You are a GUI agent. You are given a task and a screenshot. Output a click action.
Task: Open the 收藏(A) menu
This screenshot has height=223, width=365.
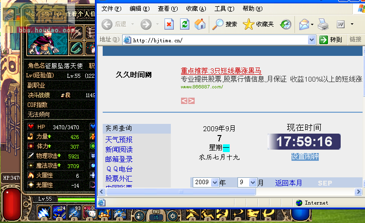click(196, 9)
